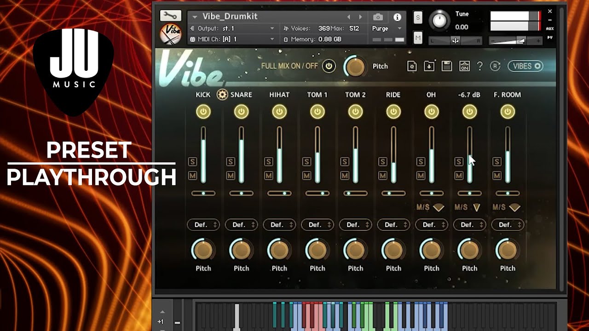Open the F. ROOM Def. preset dropdown
The image size is (589, 331).
tap(508, 225)
